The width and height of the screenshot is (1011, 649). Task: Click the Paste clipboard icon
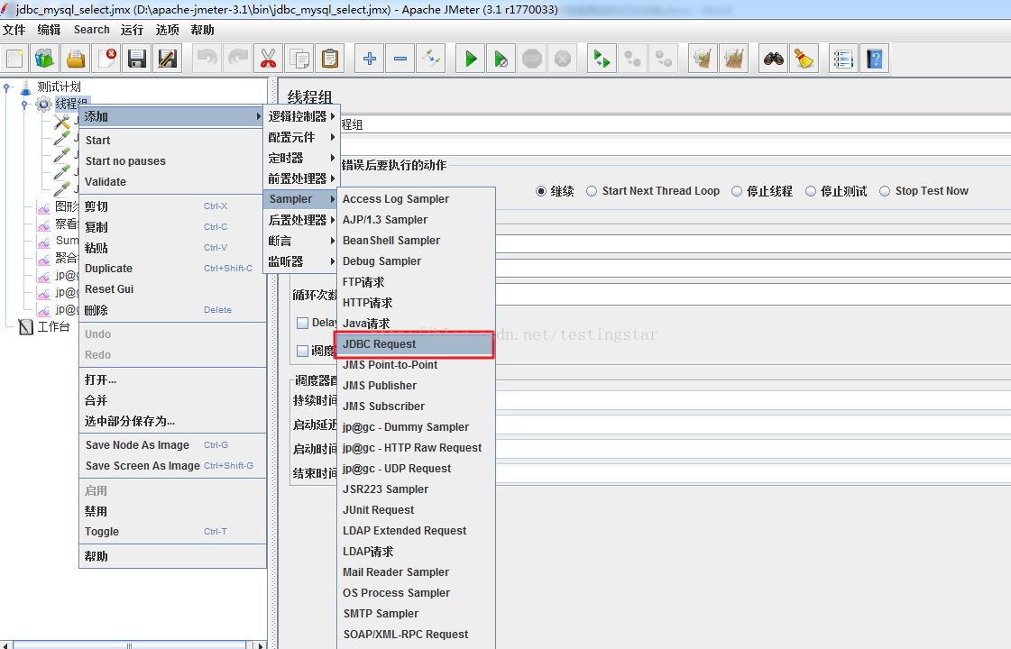pos(329,59)
